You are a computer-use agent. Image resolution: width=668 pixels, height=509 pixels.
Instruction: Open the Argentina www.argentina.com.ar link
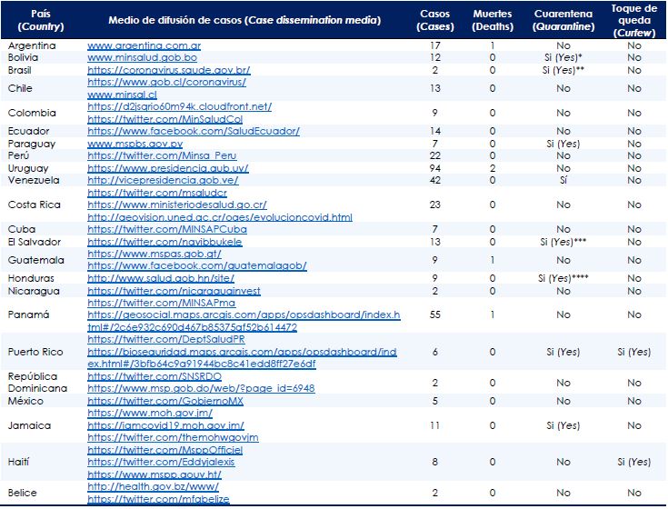(x=145, y=45)
